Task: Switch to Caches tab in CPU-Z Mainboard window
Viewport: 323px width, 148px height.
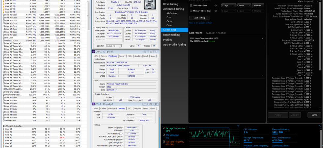Action: 103,56
